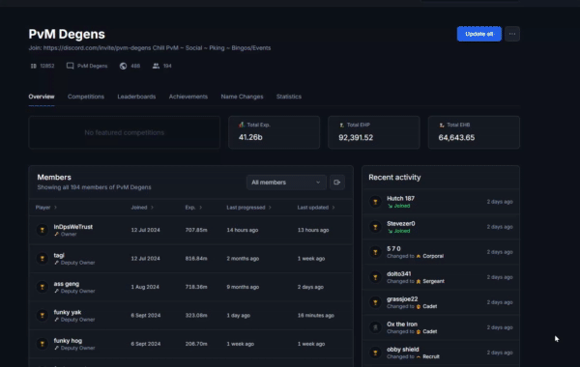
Task: Click the Total Exp. 41.26b value
Action: point(250,137)
